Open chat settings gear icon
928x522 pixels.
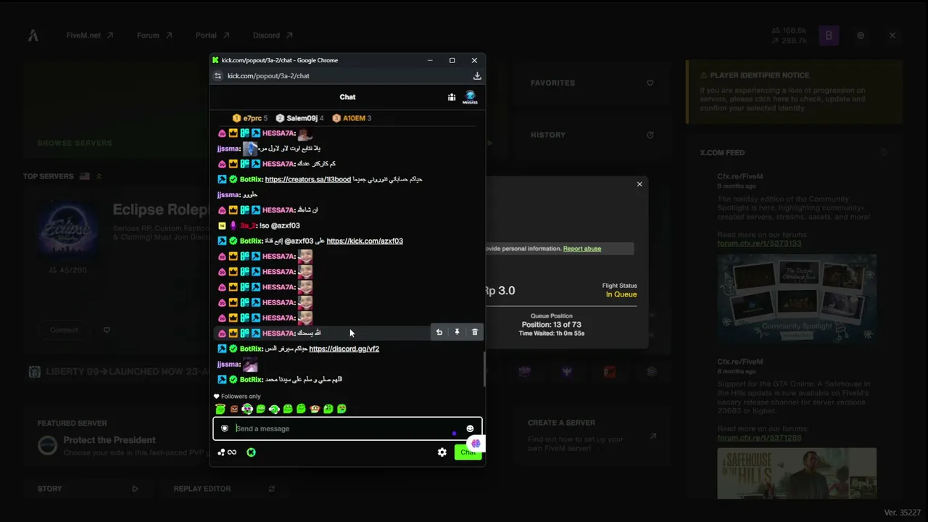[442, 452]
